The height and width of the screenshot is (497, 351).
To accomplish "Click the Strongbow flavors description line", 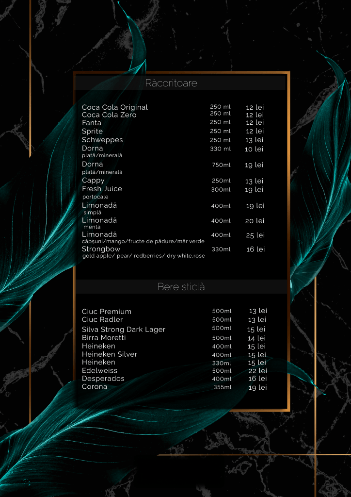I will click(x=144, y=256).
